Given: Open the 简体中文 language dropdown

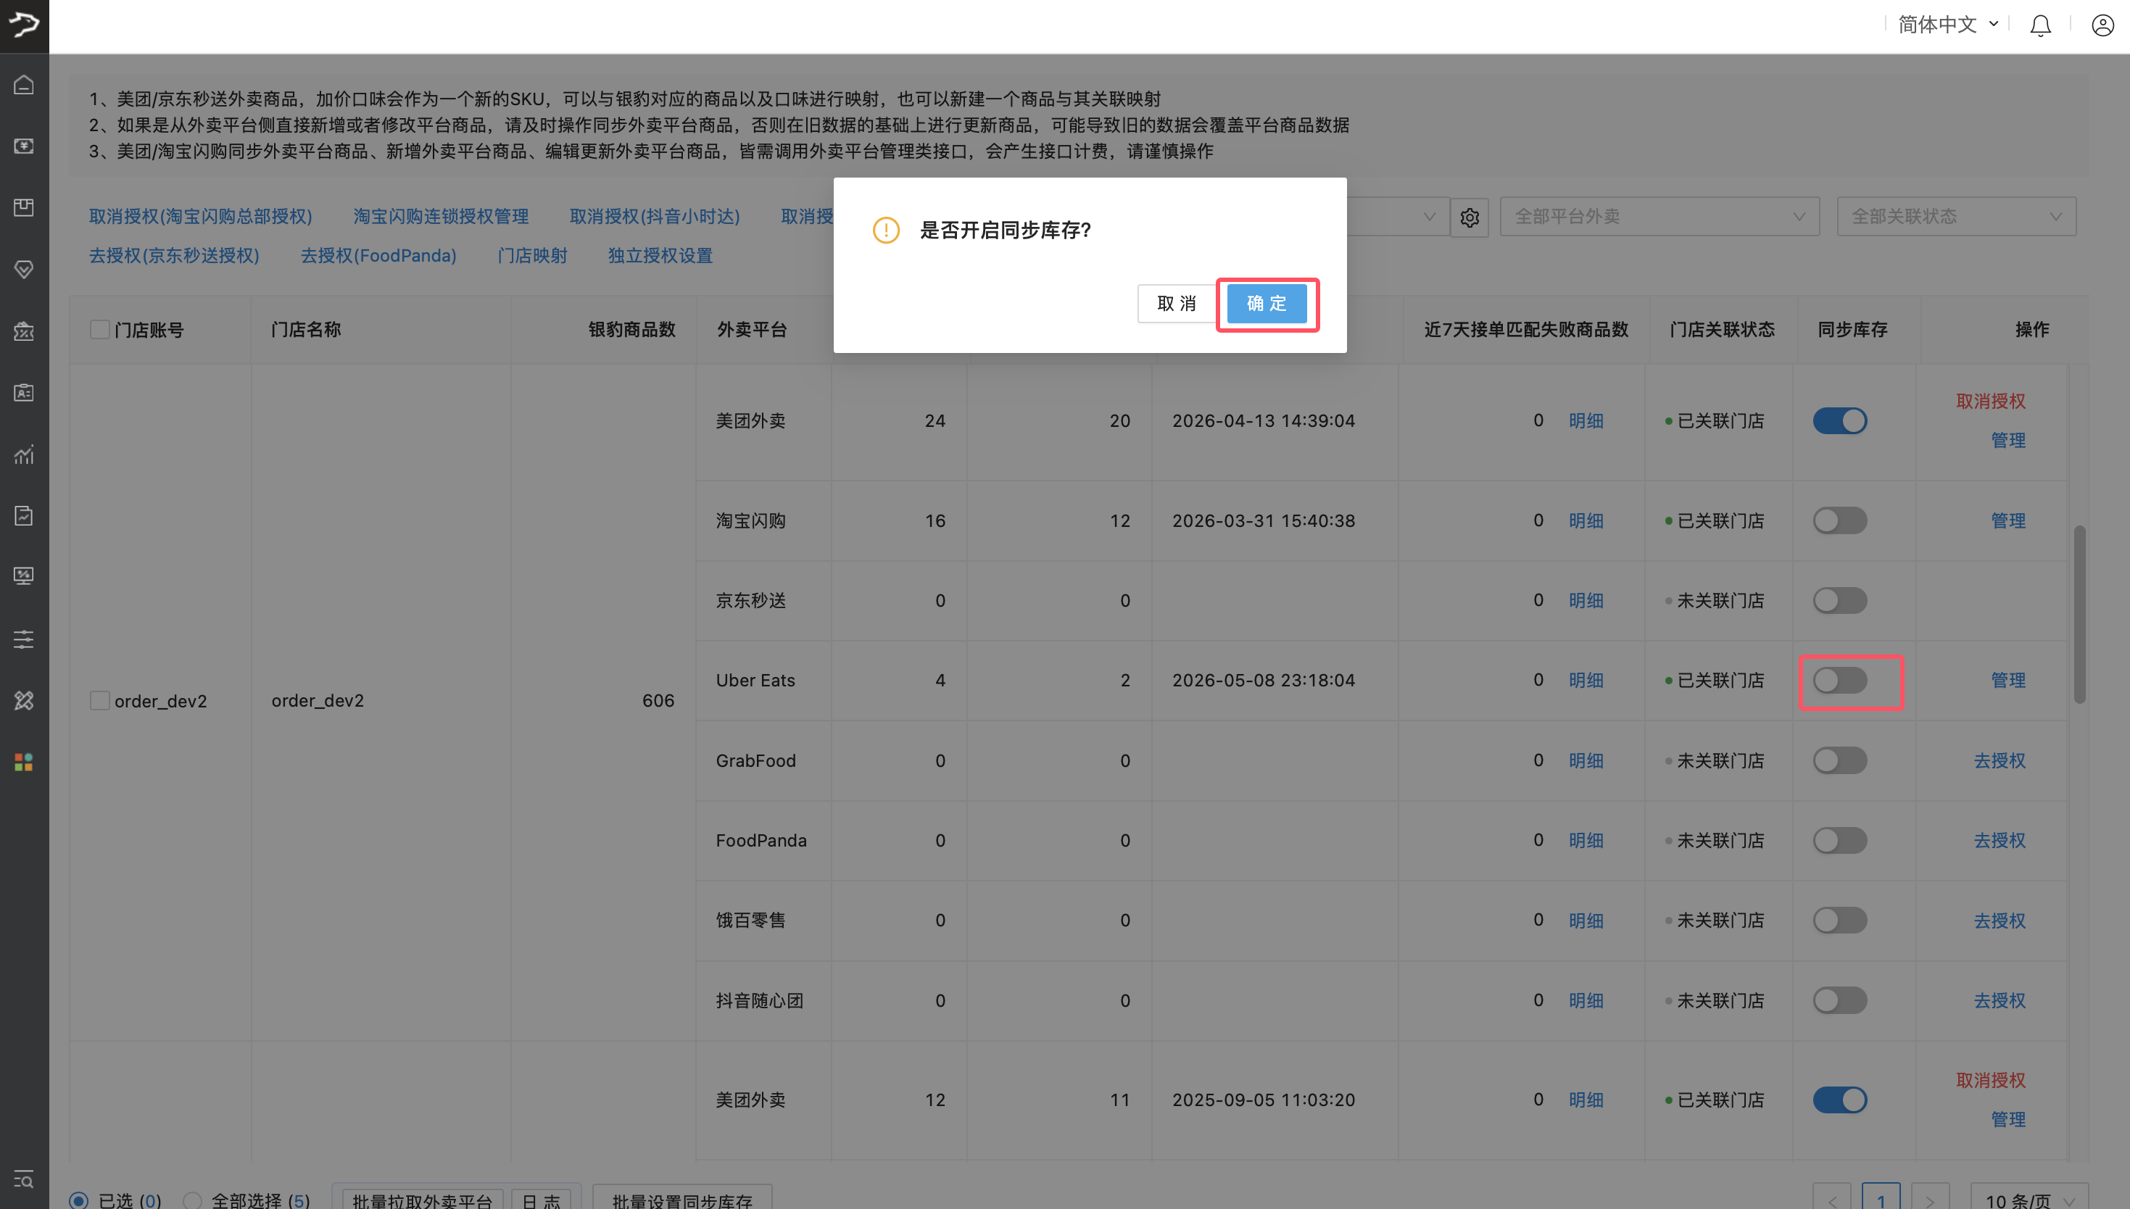Looking at the screenshot, I should coord(1948,25).
